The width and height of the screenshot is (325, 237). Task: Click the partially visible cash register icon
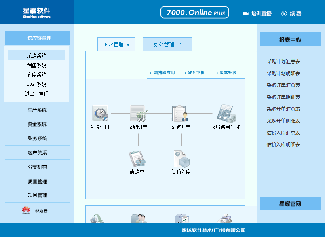224,218
